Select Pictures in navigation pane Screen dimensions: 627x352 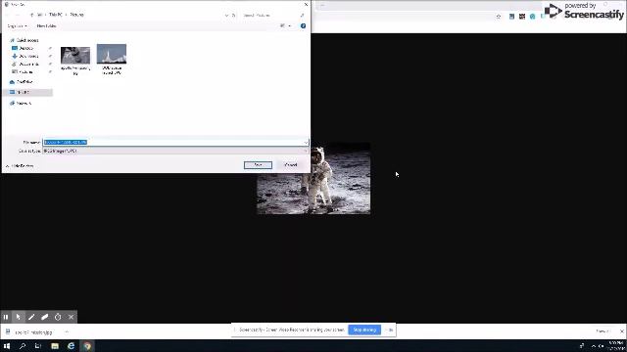[26, 71]
